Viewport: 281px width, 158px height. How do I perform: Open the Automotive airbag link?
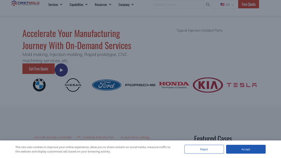tap(135, 137)
